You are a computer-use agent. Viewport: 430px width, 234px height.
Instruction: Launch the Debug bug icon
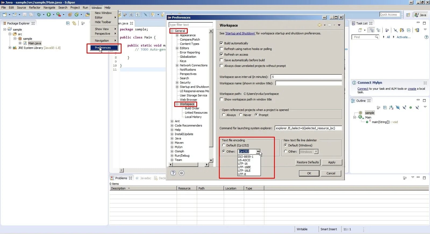(x=39, y=15)
